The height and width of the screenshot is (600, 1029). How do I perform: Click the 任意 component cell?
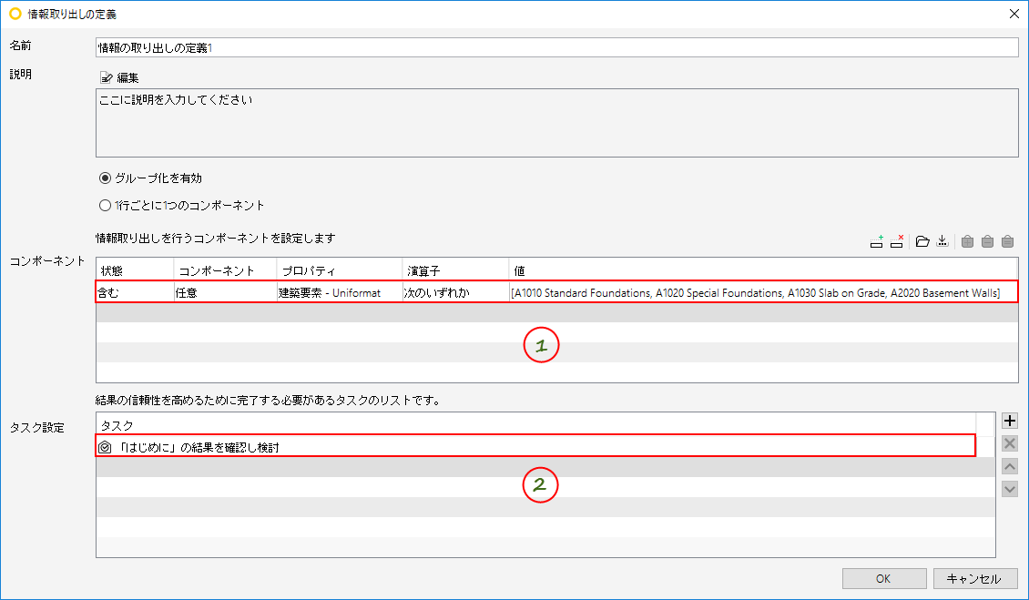tap(225, 293)
